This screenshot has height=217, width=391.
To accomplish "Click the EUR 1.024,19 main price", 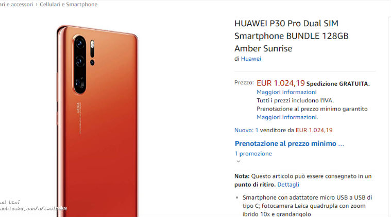I will coord(281,83).
